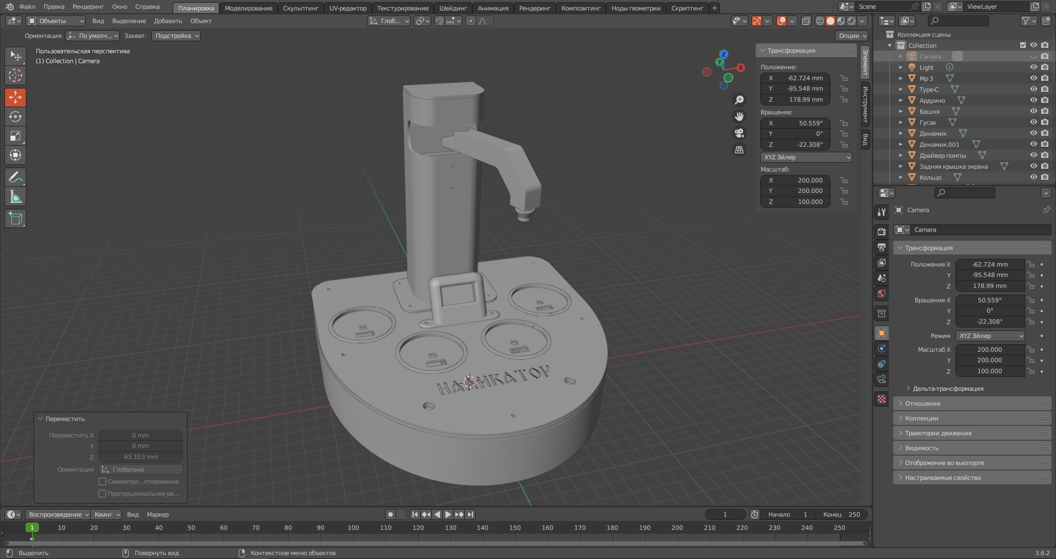Disable camera rendering for Башня
The height and width of the screenshot is (559, 1056).
click(x=1044, y=111)
